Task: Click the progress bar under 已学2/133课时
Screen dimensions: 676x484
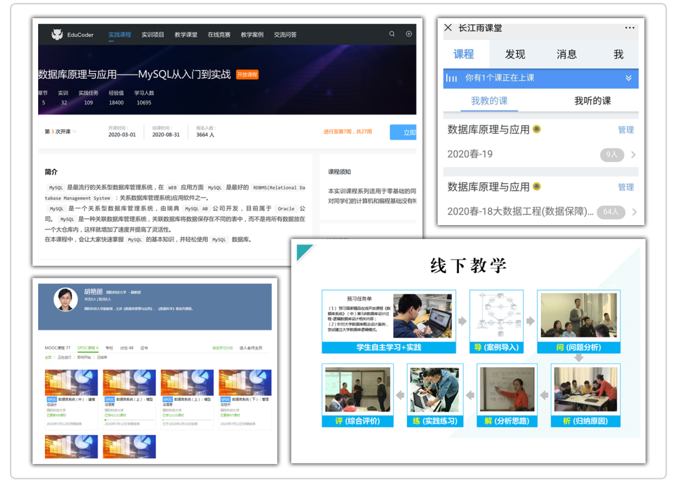Action: [187, 420]
